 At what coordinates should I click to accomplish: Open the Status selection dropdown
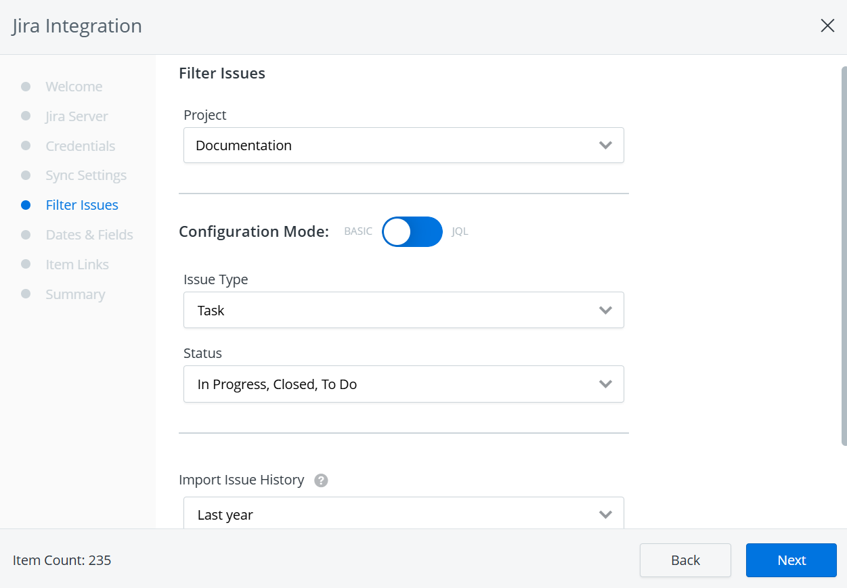(404, 384)
